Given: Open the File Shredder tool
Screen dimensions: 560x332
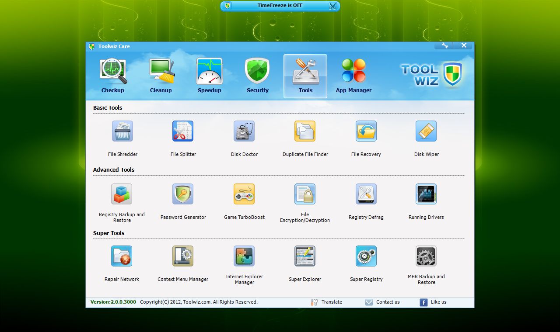Looking at the screenshot, I should point(122,131).
